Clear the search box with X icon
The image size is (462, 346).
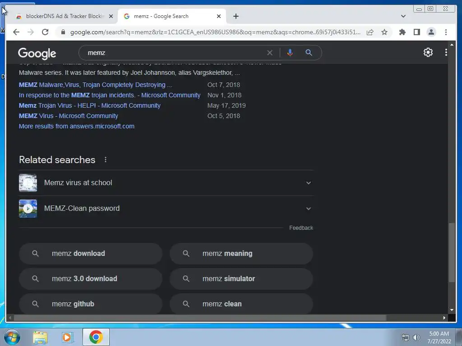tap(270, 53)
